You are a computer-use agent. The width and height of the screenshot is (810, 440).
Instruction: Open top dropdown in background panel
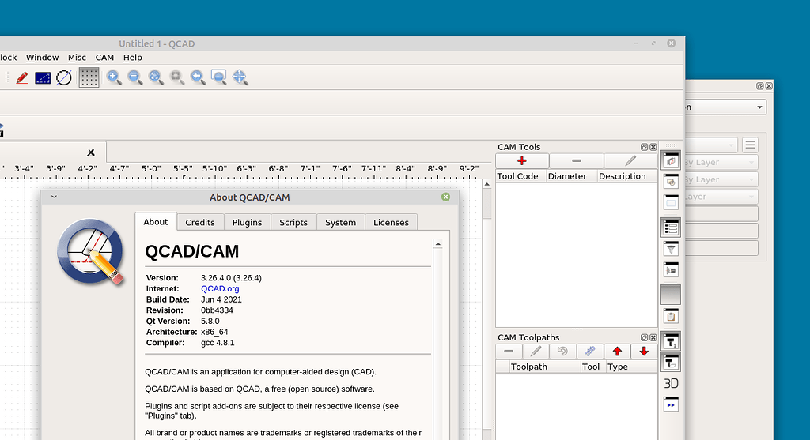[726, 107]
